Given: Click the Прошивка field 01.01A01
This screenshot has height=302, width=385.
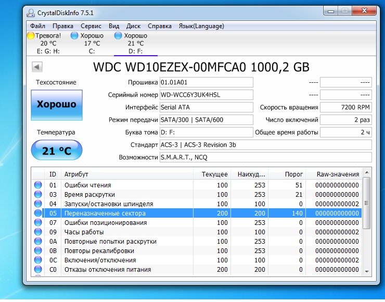Looking at the screenshot, I should coord(206,82).
